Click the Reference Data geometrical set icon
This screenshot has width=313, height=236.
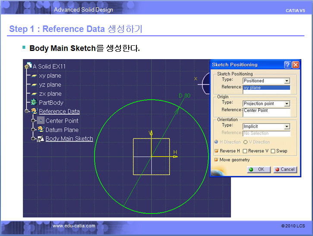pyautogui.click(x=35, y=111)
